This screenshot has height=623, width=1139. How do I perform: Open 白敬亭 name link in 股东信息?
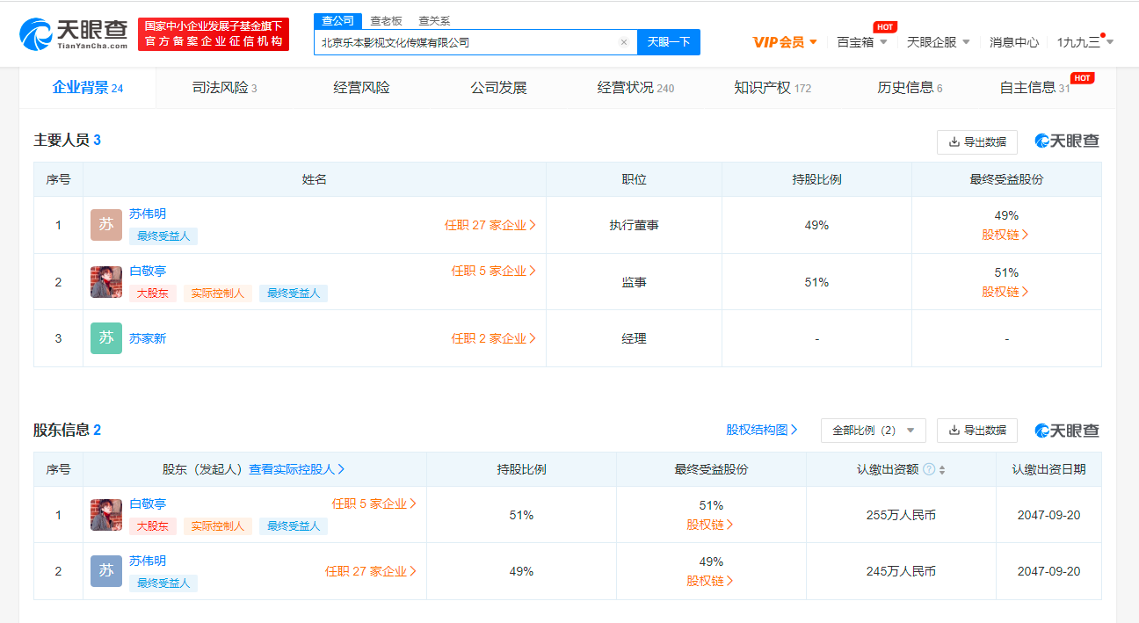(x=148, y=503)
